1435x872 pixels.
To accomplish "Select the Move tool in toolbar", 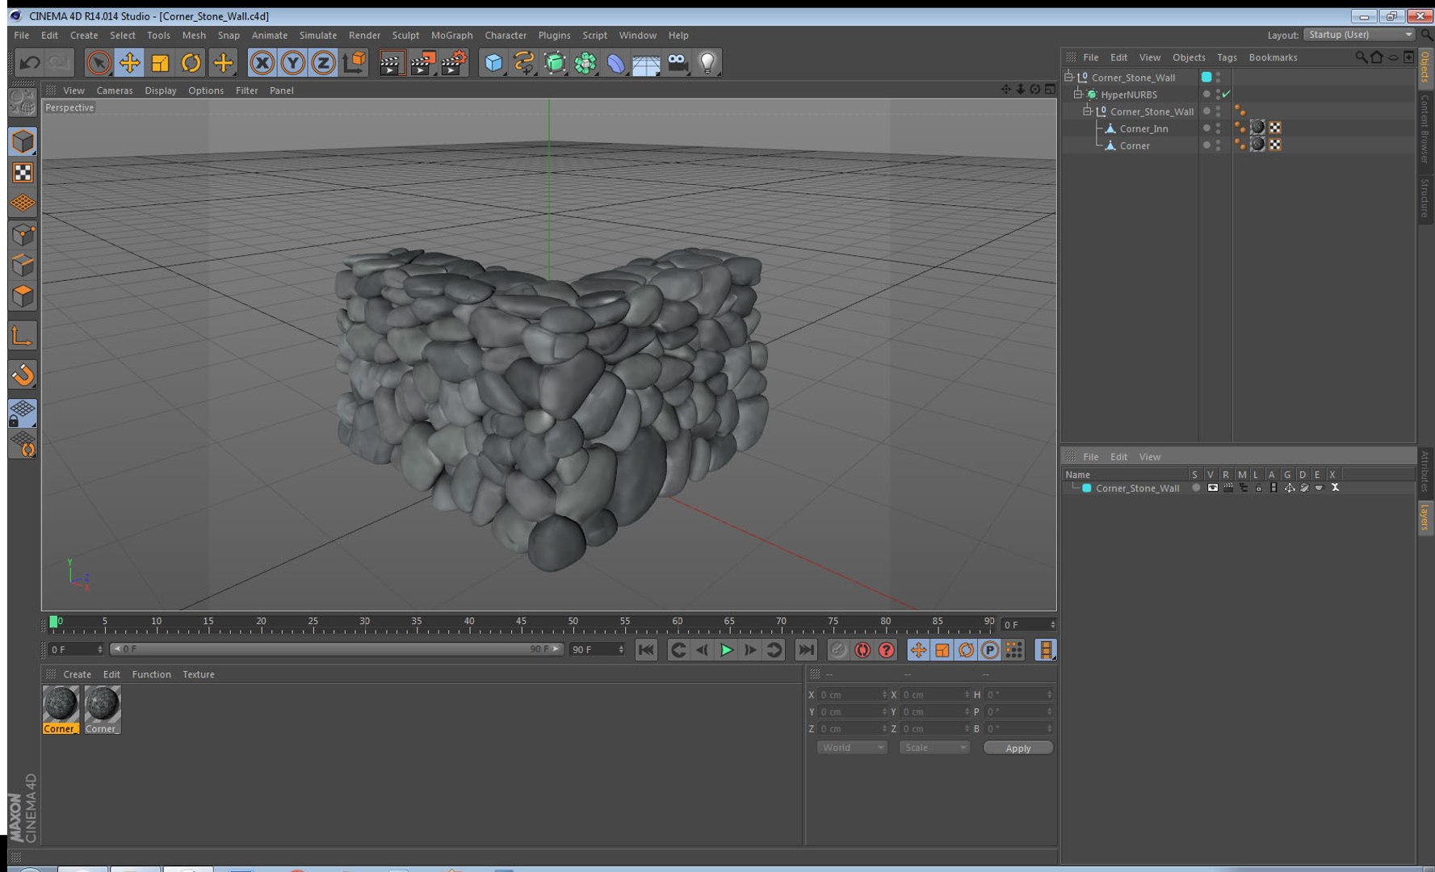I will (x=129, y=62).
